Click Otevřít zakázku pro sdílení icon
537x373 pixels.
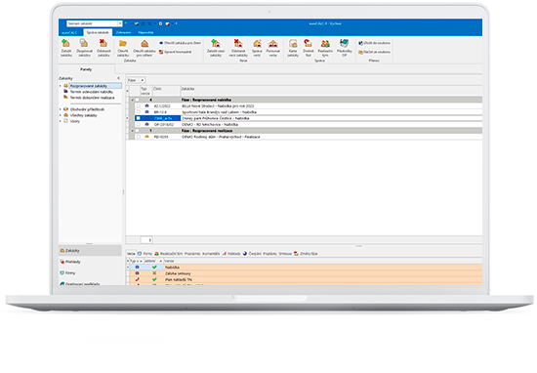(x=145, y=43)
